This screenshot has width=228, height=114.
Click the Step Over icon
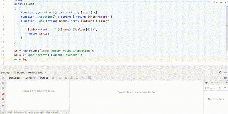(60, 78)
